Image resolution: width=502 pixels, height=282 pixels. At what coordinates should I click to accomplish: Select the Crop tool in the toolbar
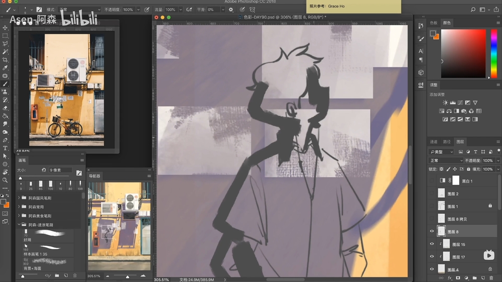5,60
